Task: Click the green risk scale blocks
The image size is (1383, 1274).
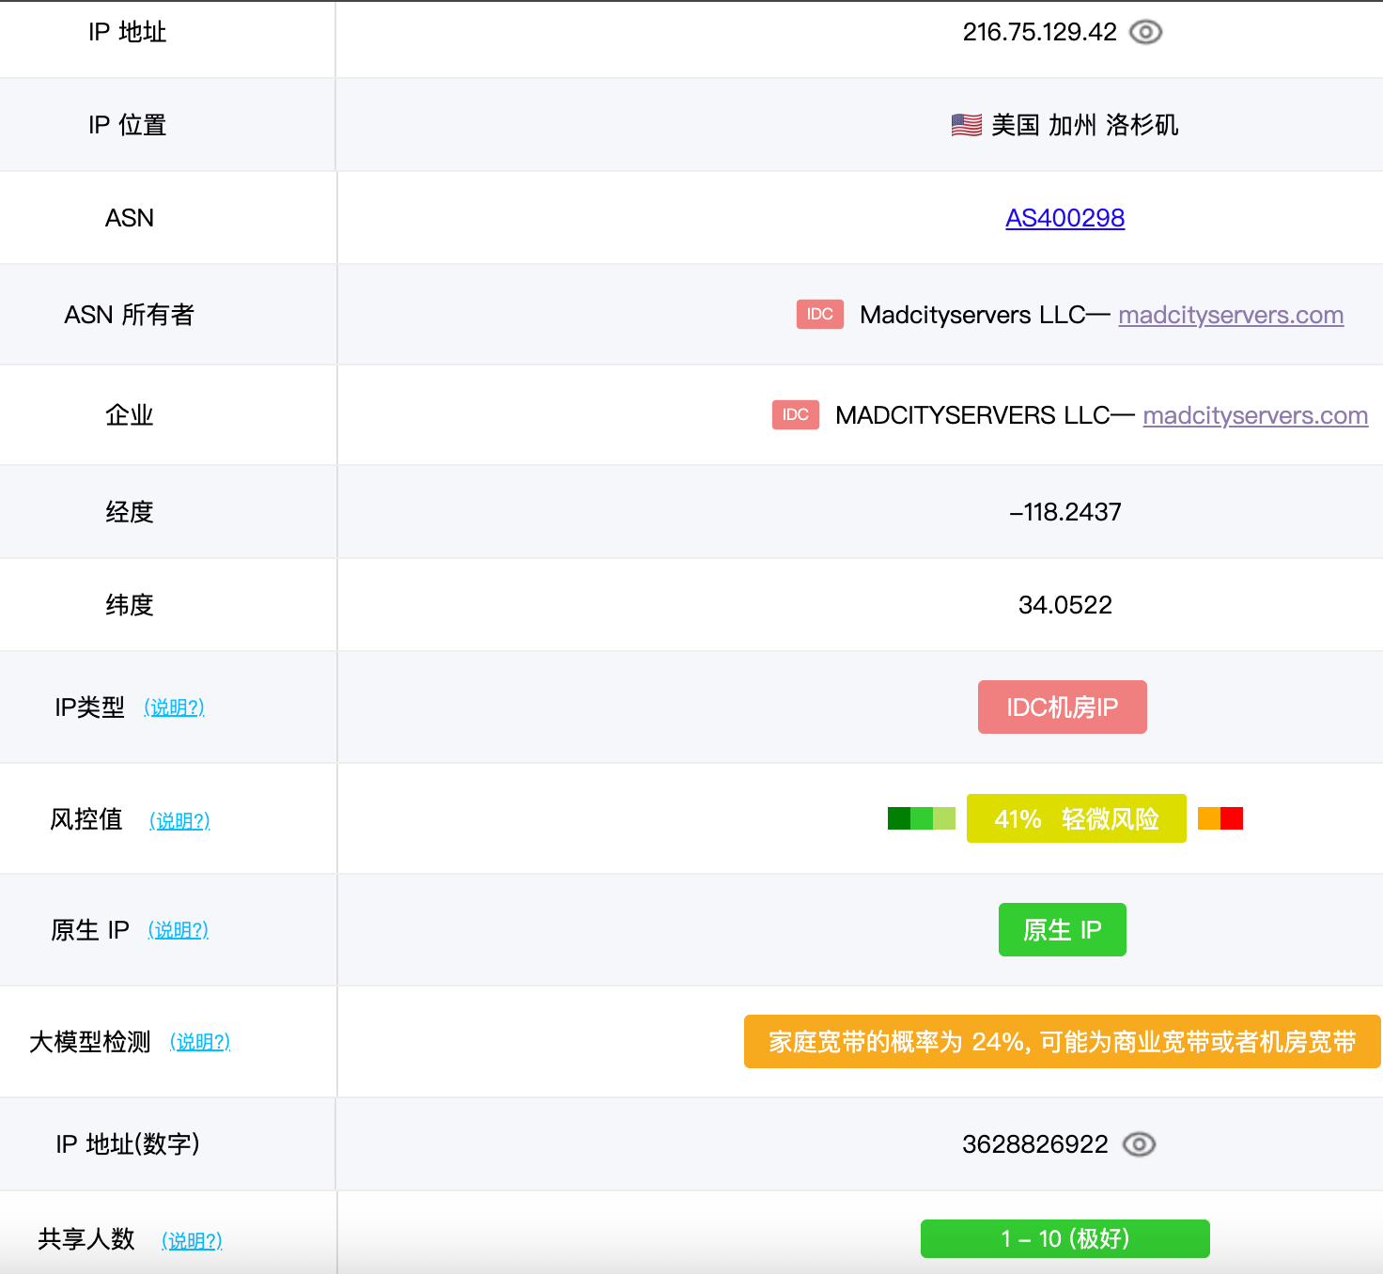Action: [x=921, y=819]
